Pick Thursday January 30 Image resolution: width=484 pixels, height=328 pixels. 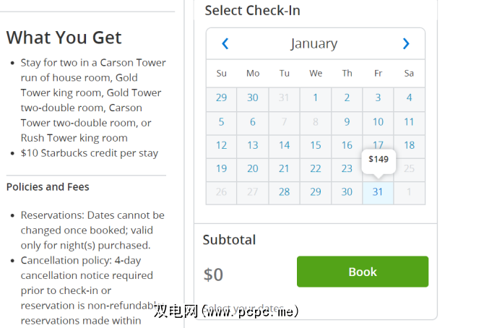[347, 192]
